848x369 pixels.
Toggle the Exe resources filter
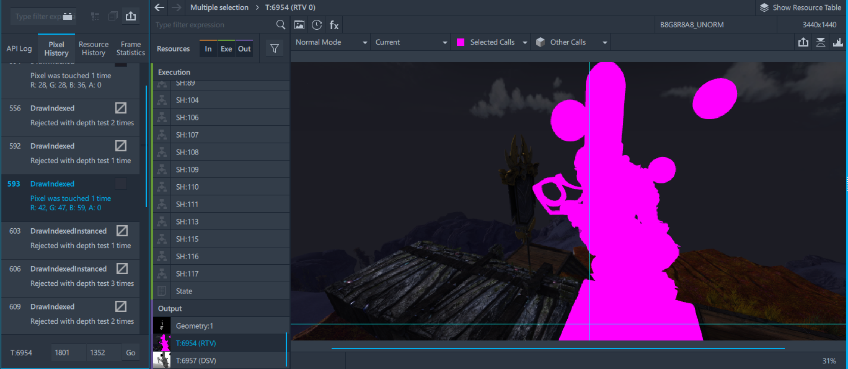click(226, 49)
